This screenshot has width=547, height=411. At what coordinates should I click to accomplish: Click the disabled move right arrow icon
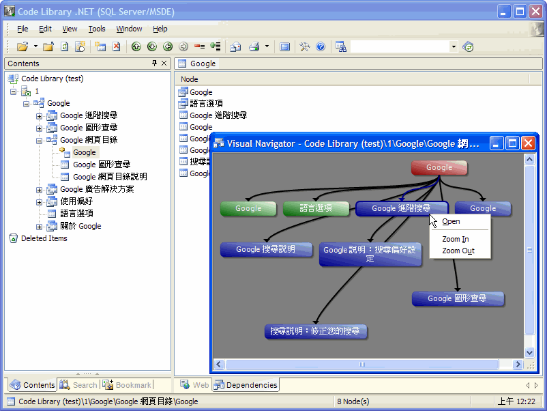coord(183,46)
